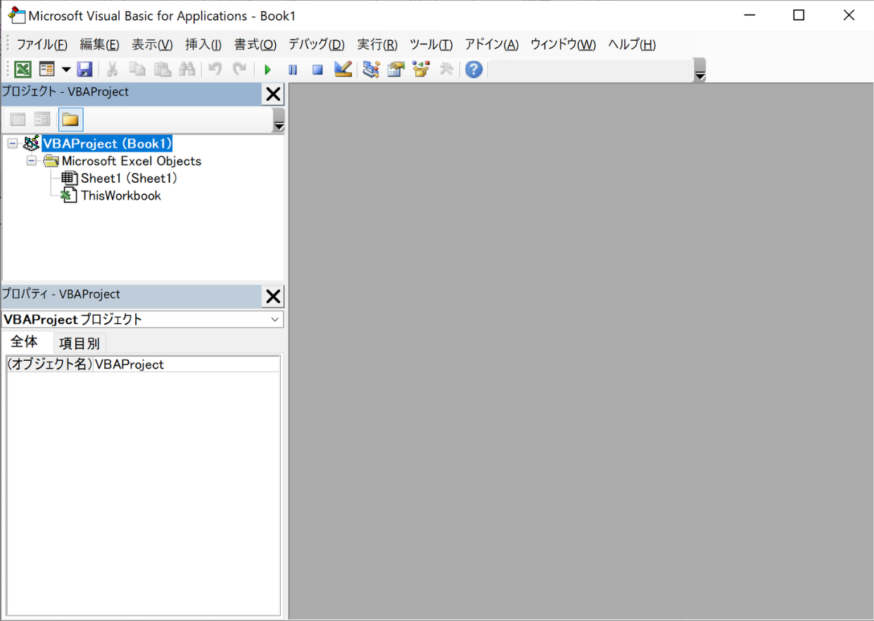Select Microsoft Excel Objects folder
874x621 pixels.
(x=131, y=161)
